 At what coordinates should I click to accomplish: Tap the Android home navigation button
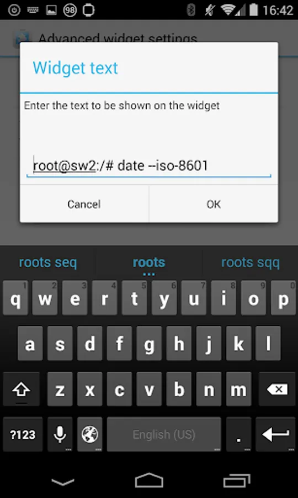pos(149,480)
